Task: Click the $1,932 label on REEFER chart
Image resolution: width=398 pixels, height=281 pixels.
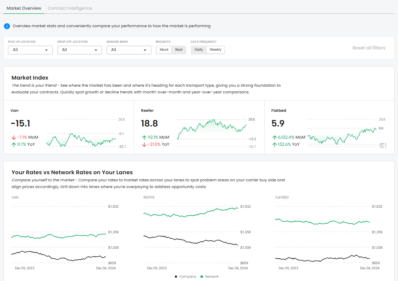Action: (245, 206)
